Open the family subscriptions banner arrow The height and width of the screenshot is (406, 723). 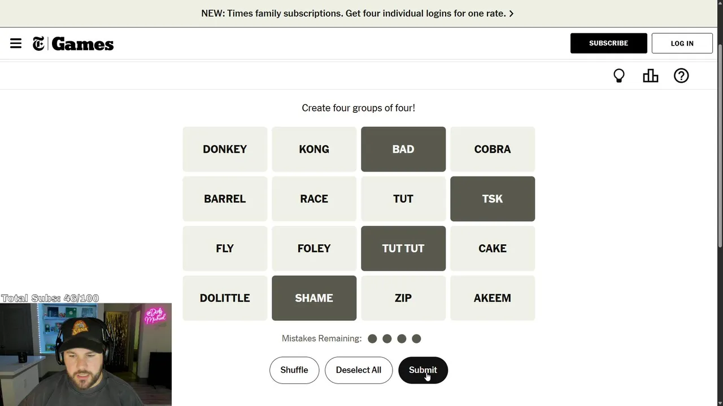click(x=511, y=14)
